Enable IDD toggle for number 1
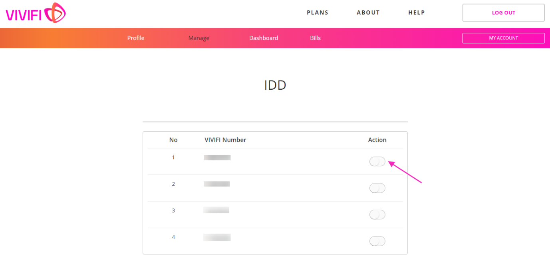Screen dimensions: 550x262 coord(377,162)
